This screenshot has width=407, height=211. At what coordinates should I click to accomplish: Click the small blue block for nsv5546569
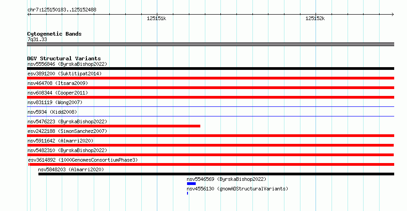(191, 184)
